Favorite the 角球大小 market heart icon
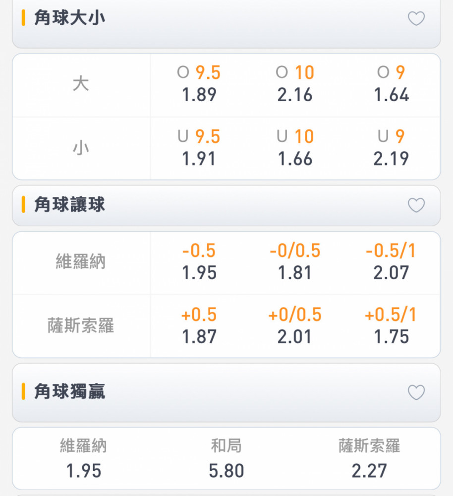 [x=416, y=18]
